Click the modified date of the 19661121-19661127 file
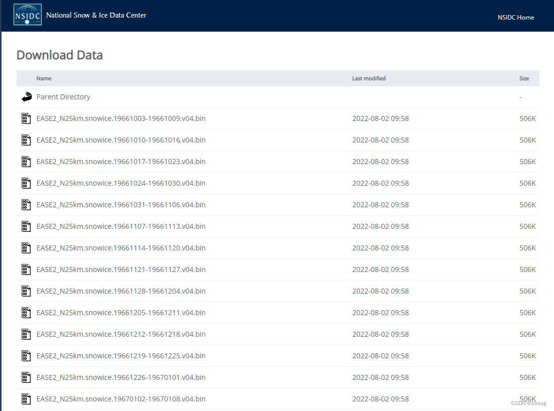 tap(381, 269)
